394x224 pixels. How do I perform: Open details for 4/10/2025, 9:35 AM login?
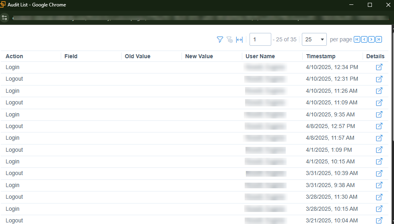pos(379,114)
